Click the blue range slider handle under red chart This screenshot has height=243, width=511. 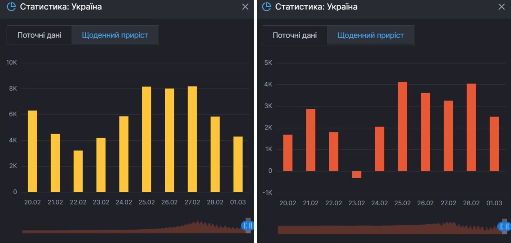tap(504, 226)
